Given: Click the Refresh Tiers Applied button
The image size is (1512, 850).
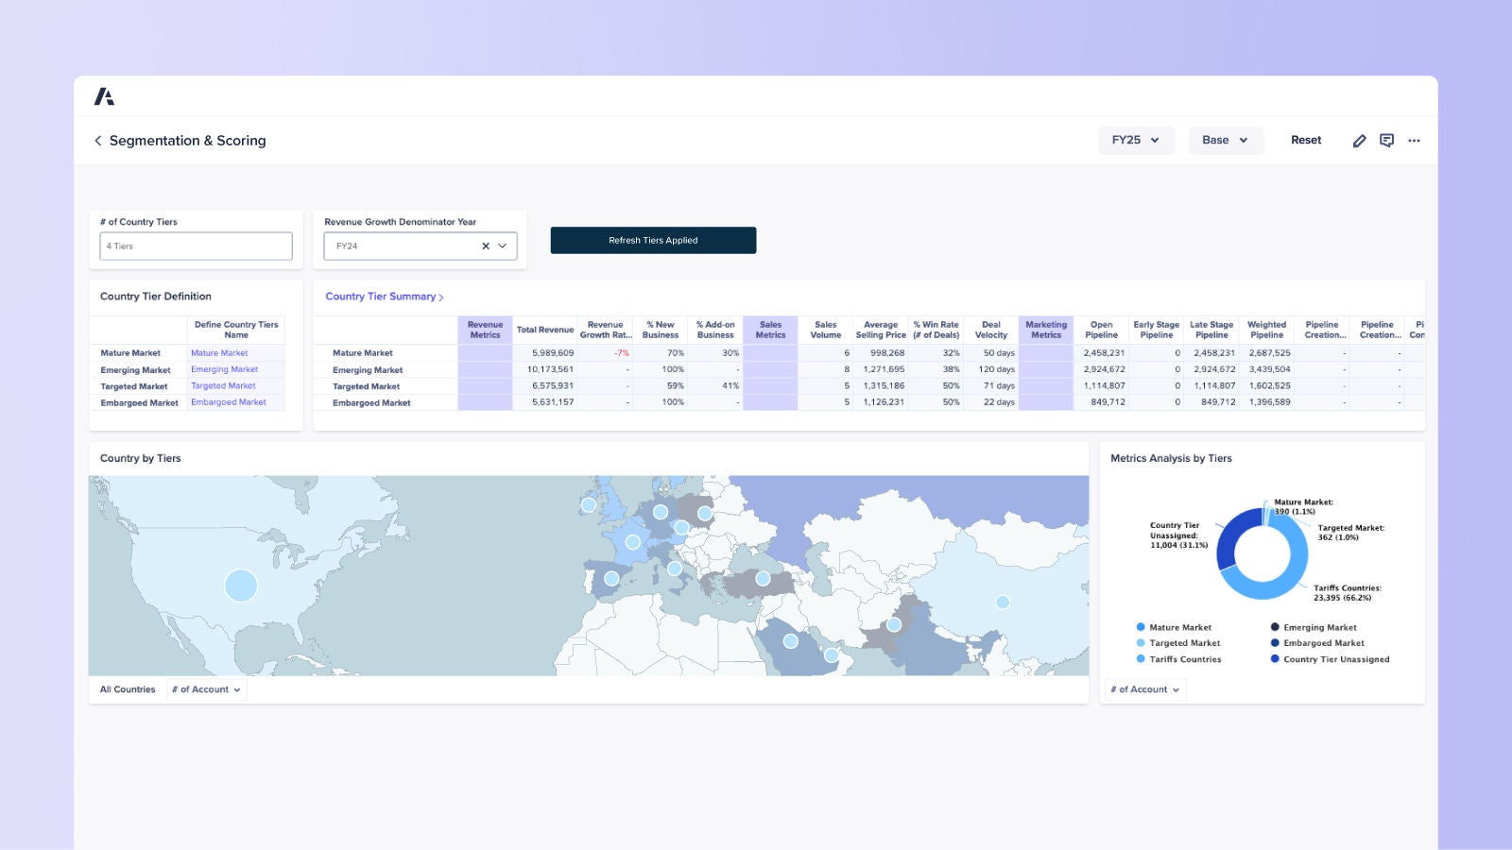Looking at the screenshot, I should tap(653, 240).
